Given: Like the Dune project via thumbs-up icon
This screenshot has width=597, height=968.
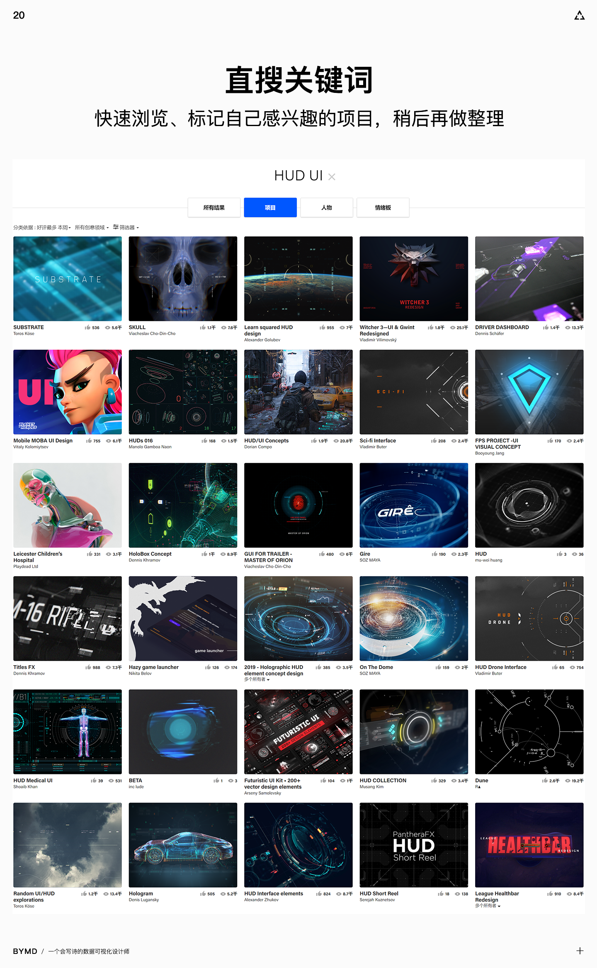Looking at the screenshot, I should [x=545, y=781].
